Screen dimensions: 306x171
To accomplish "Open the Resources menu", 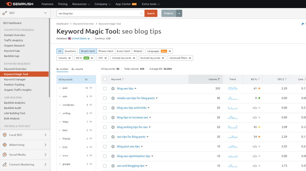I will (81, 4).
